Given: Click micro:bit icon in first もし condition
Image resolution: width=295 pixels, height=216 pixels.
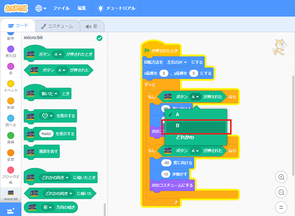Looking at the screenshot, I should 168,97.
